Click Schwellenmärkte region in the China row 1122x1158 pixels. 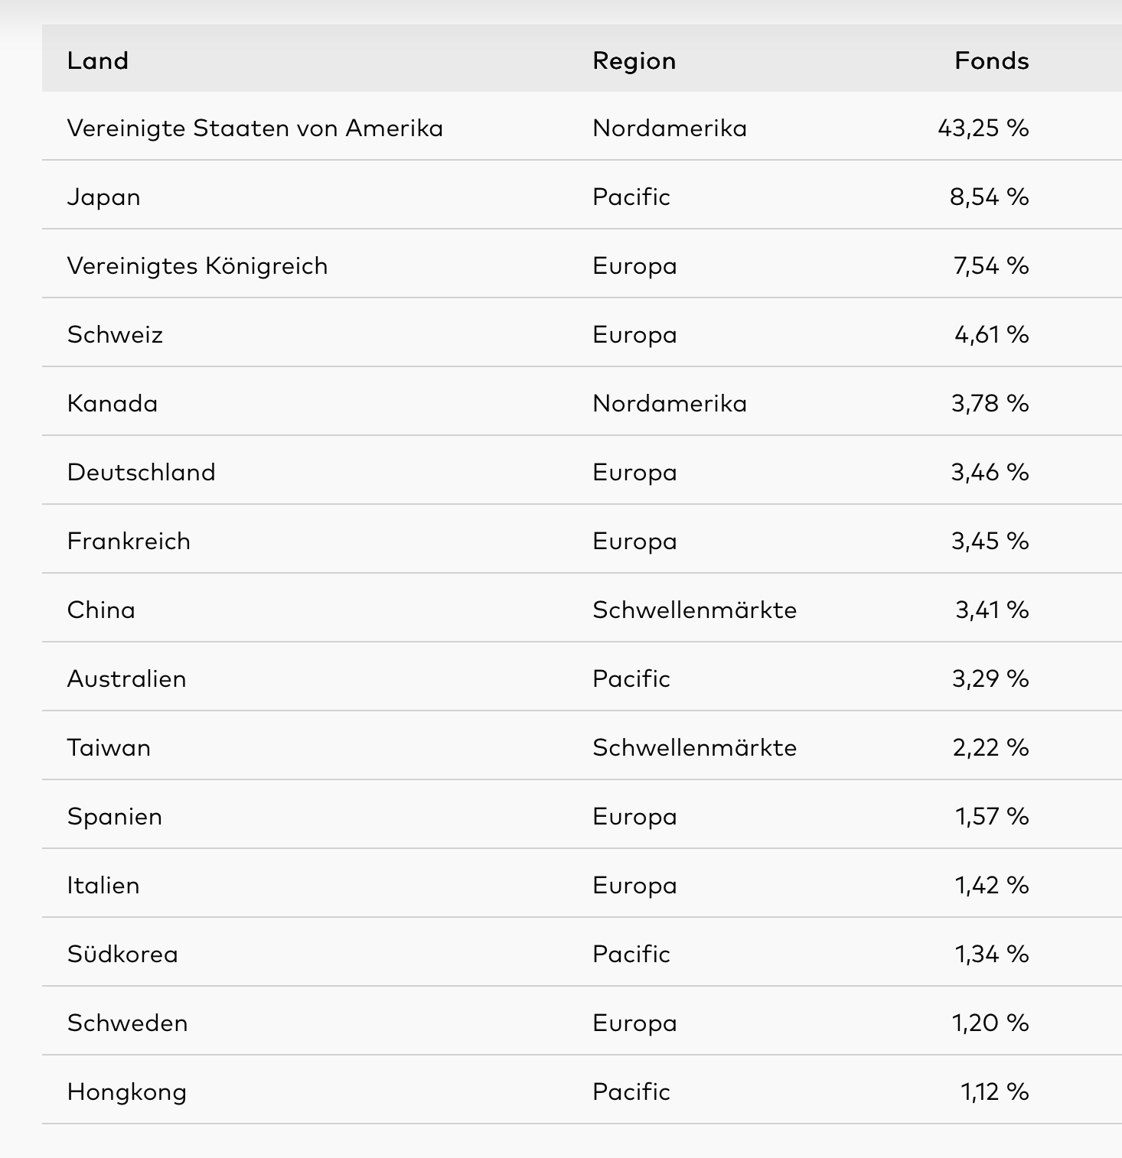(694, 610)
